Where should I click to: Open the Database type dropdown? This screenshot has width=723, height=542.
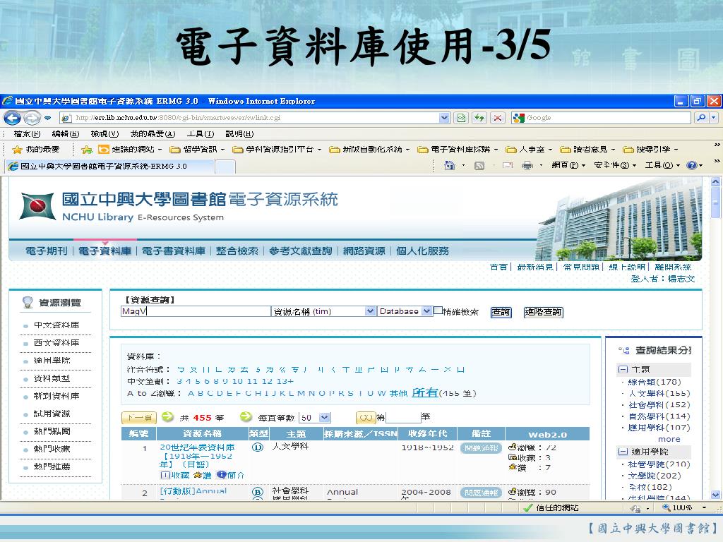pos(426,311)
